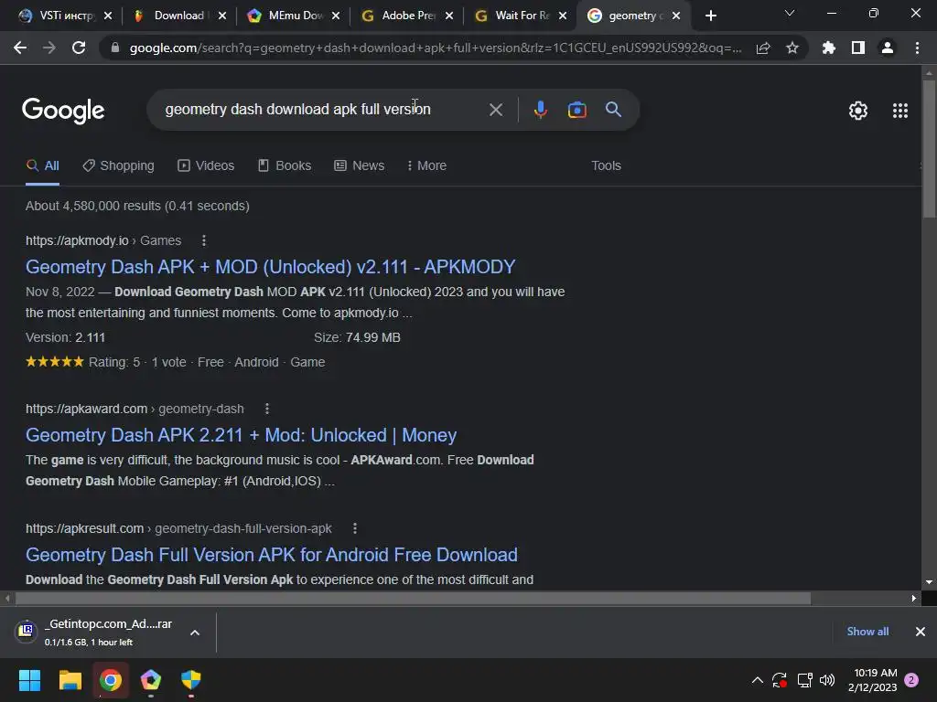Open the Chrome profile avatar
937x702 pixels.
click(888, 48)
